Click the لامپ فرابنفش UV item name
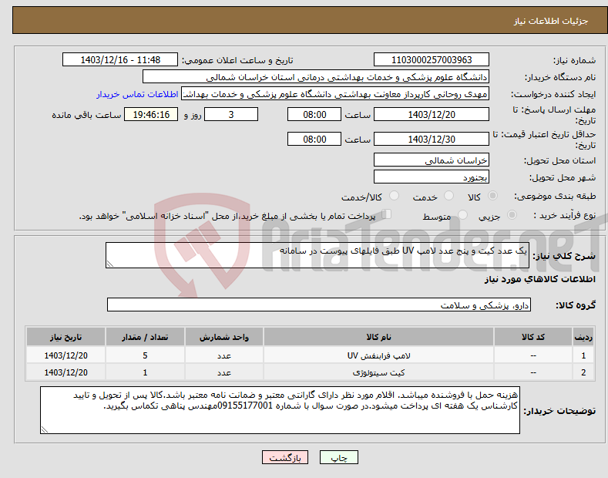Image resolution: width=608 pixels, height=478 pixels. [378, 355]
